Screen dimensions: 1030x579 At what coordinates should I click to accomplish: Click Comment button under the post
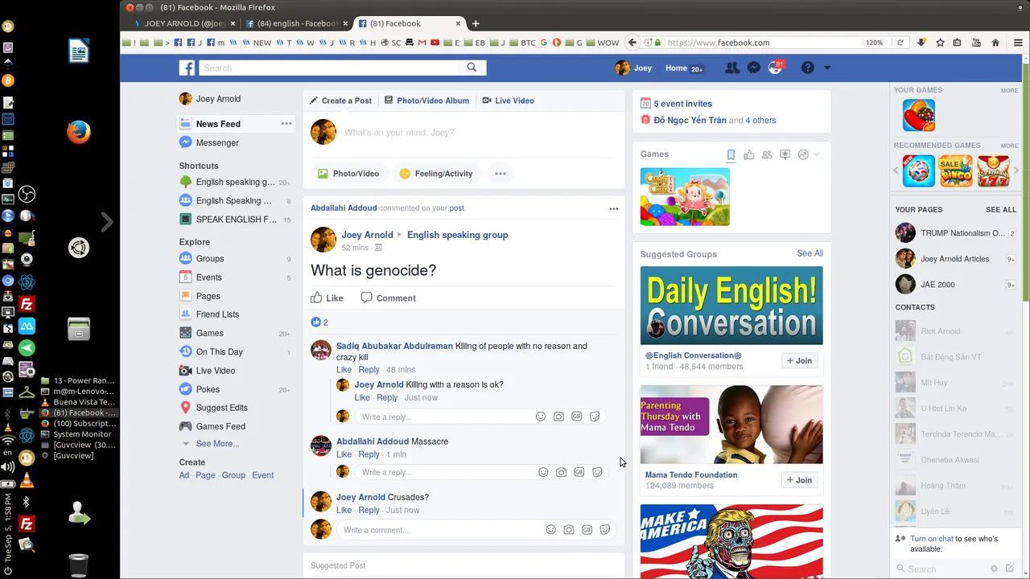point(388,298)
